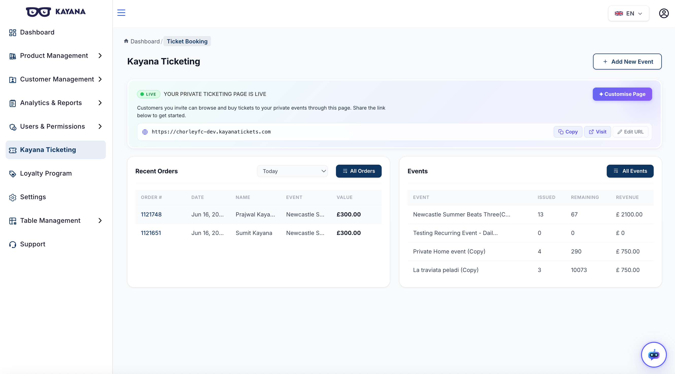Click the UK flag language icon
The image size is (675, 374).
[619, 13]
